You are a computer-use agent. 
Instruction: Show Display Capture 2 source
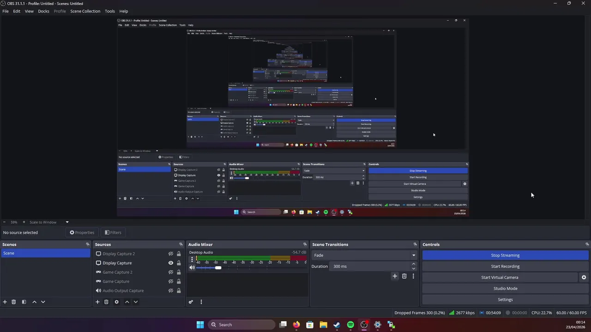coord(171,254)
